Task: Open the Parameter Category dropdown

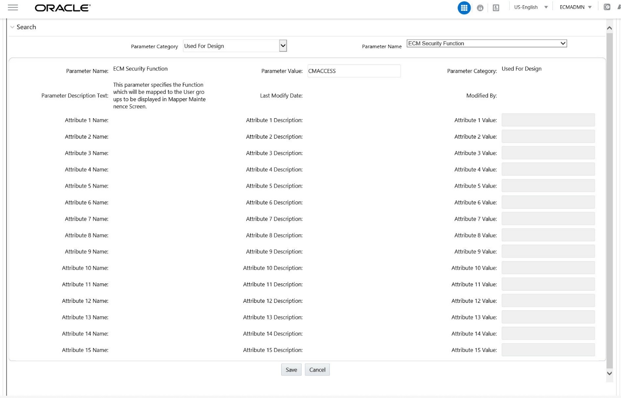Action: coord(235,46)
